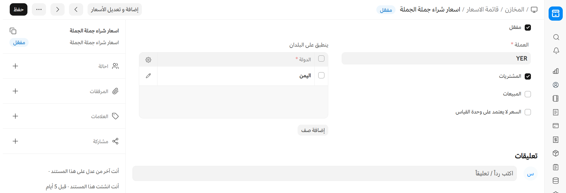
Task: Click the tags icon beside العلامات
Action: [x=115, y=116]
